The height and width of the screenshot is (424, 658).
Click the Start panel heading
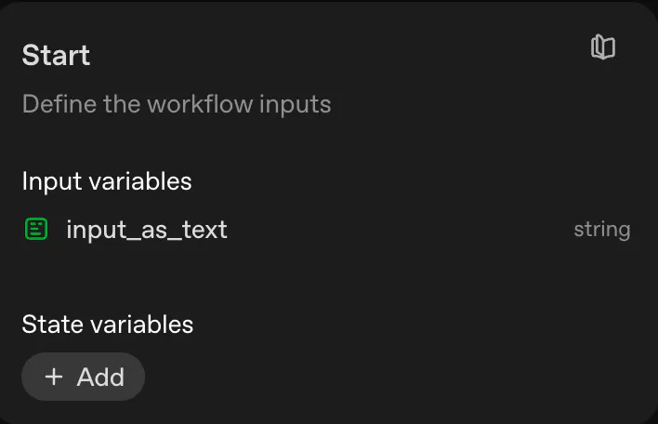click(56, 55)
